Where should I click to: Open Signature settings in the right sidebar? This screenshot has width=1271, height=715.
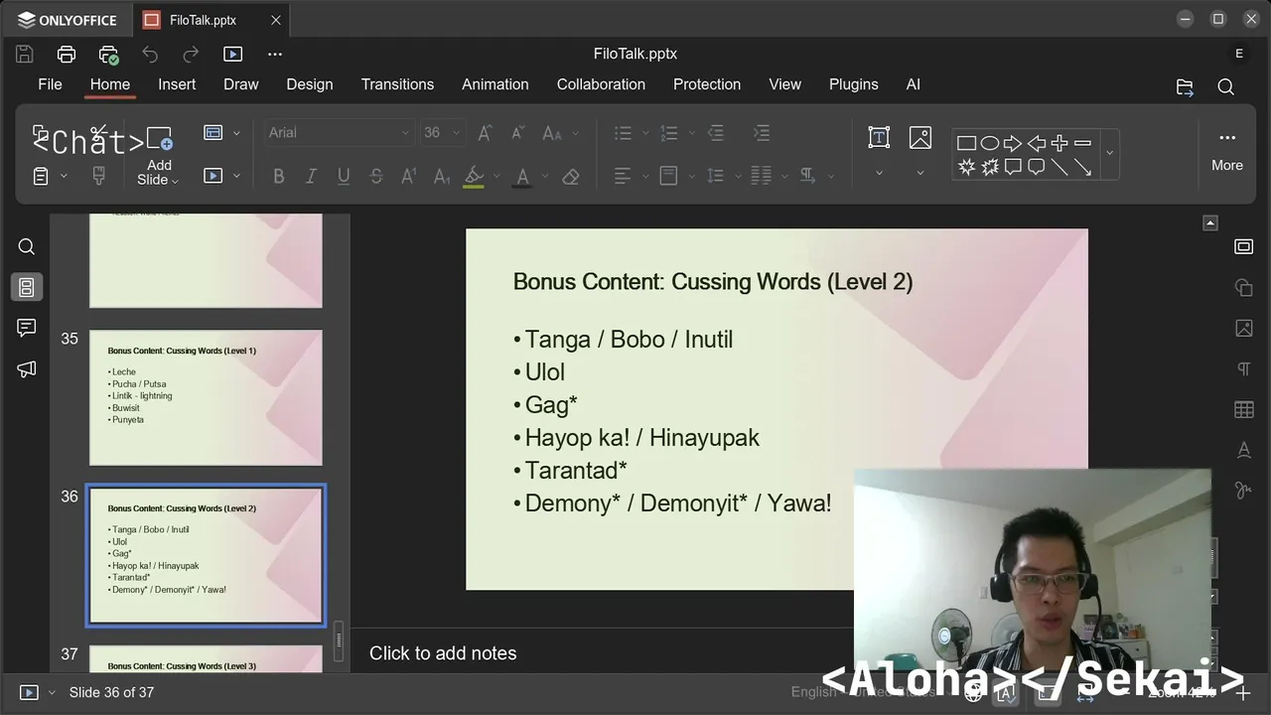click(1243, 491)
